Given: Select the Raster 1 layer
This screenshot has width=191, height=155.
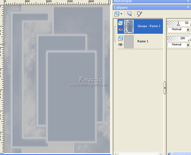Looking at the screenshot, I should pyautogui.click(x=140, y=41).
